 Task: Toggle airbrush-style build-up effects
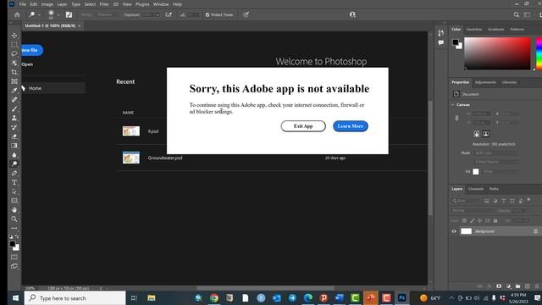[x=169, y=14]
